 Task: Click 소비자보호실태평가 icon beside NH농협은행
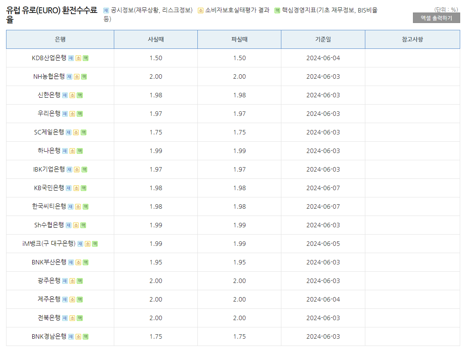click(x=76, y=77)
